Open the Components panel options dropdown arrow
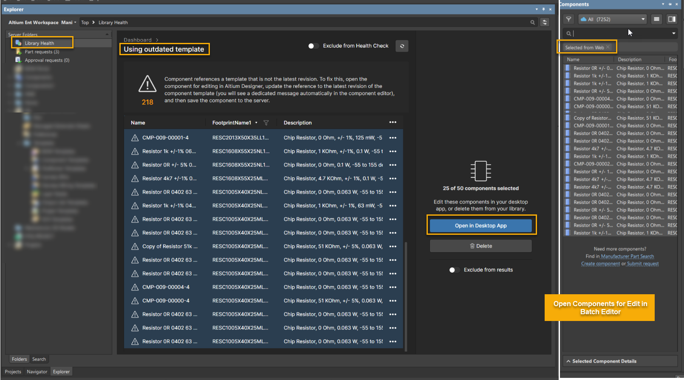684x380 pixels. click(x=663, y=4)
